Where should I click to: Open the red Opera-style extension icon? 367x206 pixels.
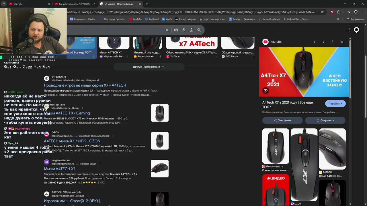[332, 12]
